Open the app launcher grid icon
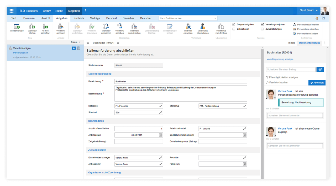This screenshot has width=336, height=186. [x=12, y=11]
